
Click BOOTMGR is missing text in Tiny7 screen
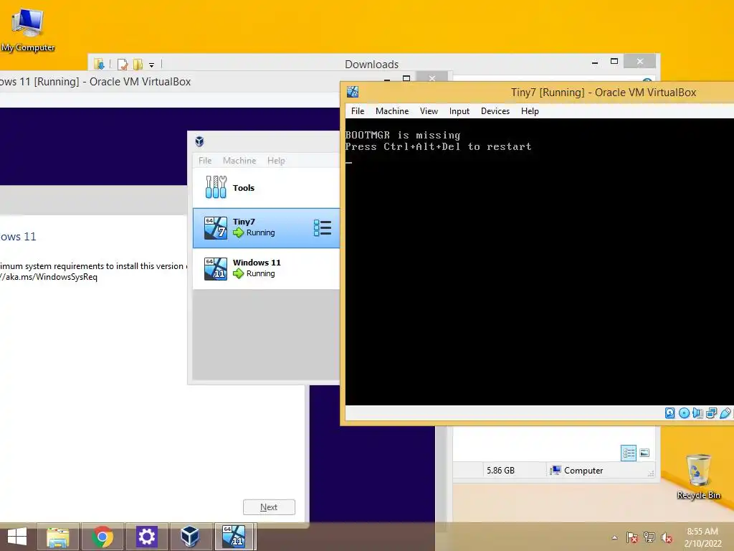point(403,135)
